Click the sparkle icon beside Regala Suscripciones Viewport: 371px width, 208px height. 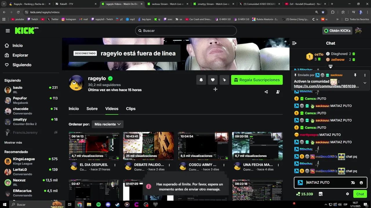pyautogui.click(x=224, y=80)
